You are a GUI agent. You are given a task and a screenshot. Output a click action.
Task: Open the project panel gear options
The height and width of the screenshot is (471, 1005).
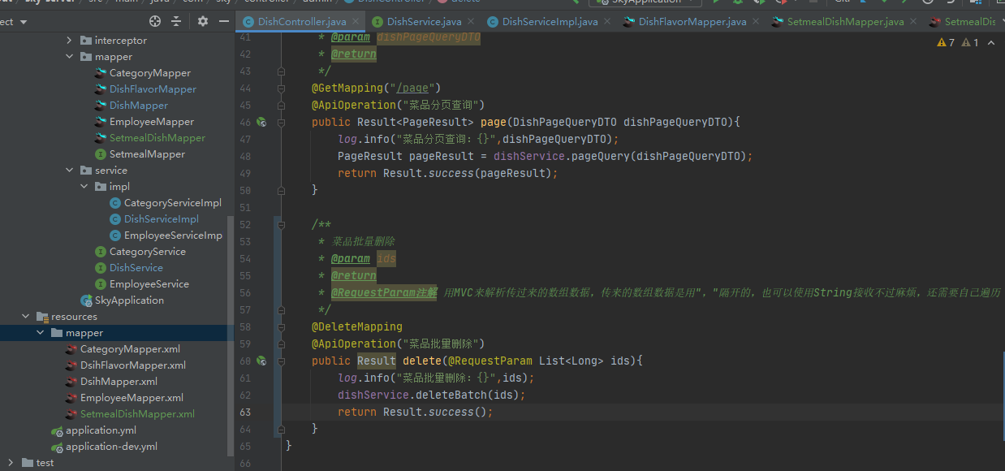point(203,21)
